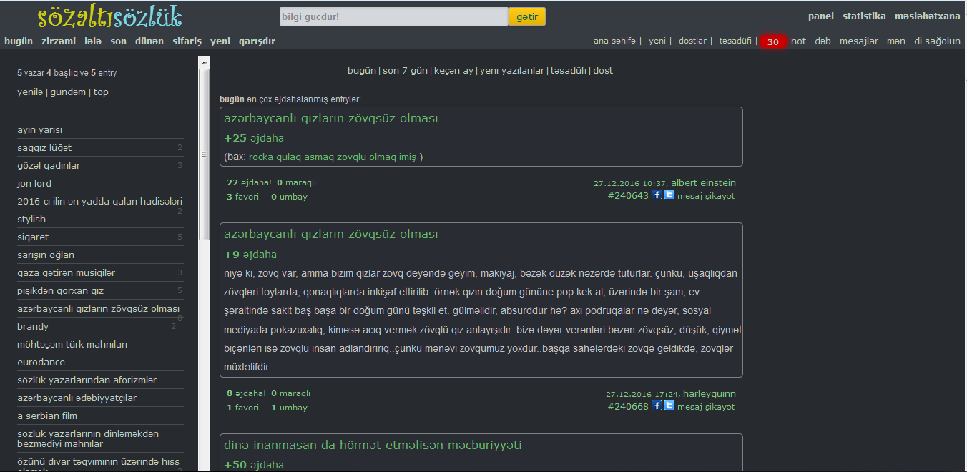Share entry #240643 on Twitter
Screen dimensions: 967x472
tap(669, 195)
